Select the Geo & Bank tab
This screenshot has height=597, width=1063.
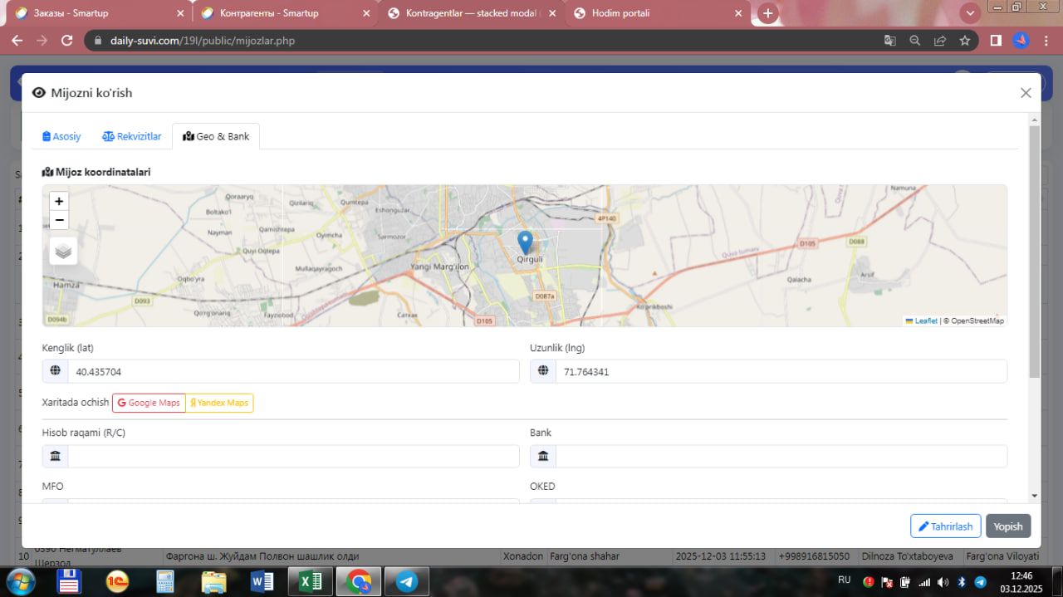pos(216,136)
